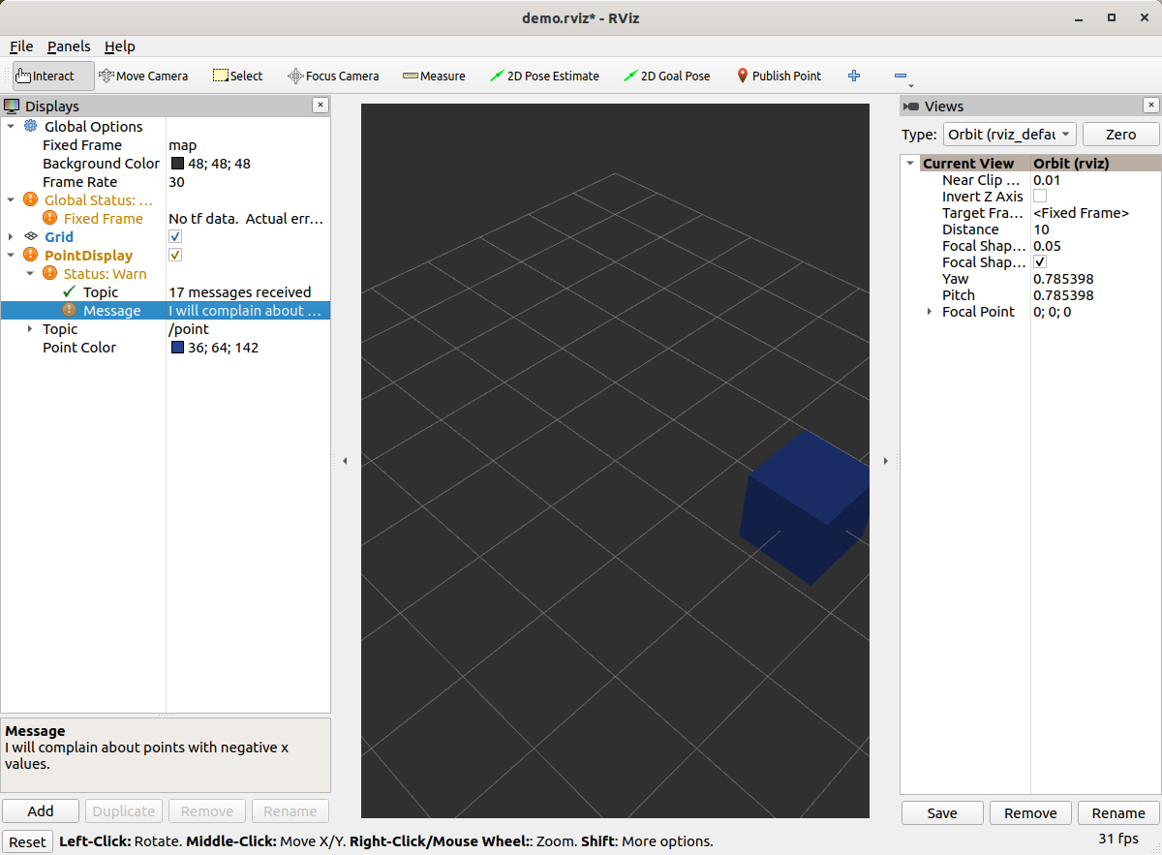The height and width of the screenshot is (855, 1162).
Task: Pick the Measure tool
Action: (434, 76)
